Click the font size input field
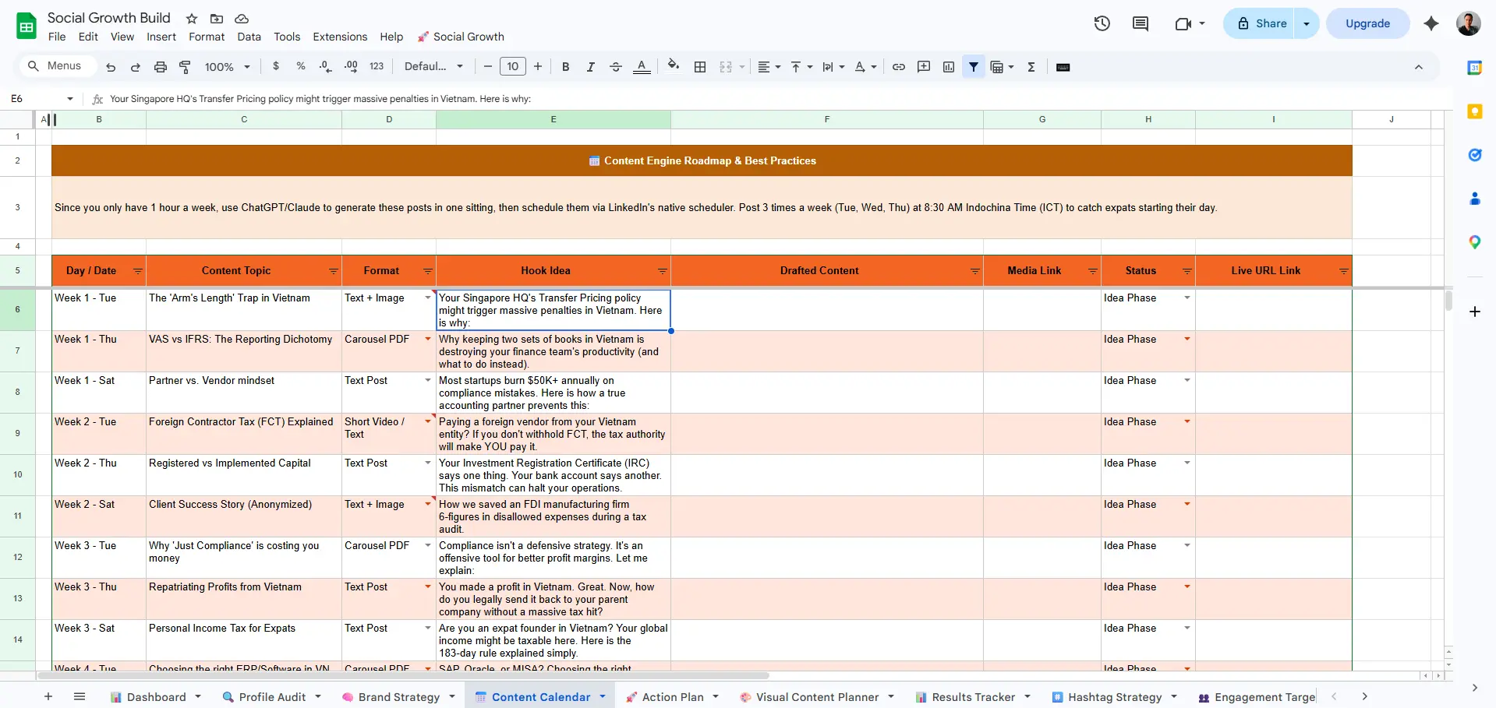Image resolution: width=1496 pixels, height=708 pixels. [x=513, y=67]
